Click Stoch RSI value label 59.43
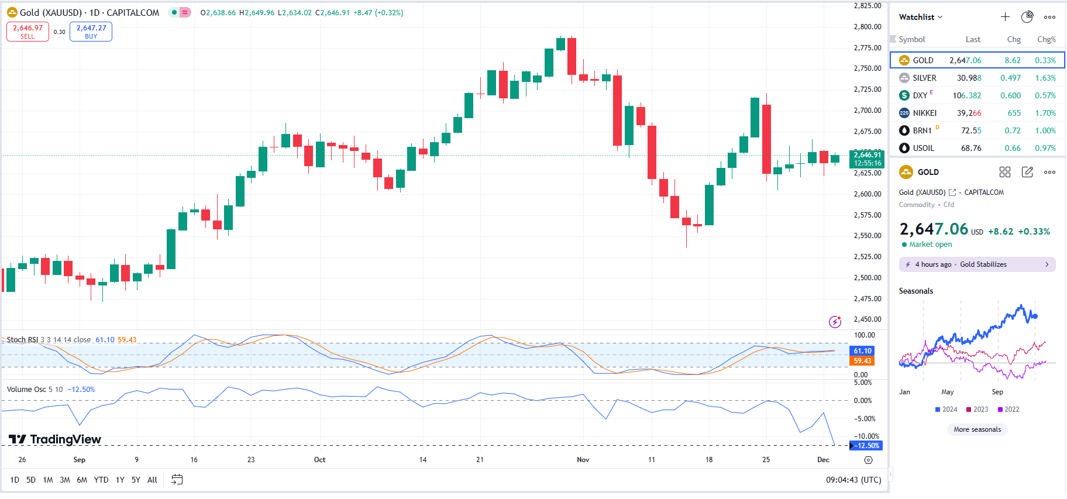Viewport: 1067px width, 499px height. coord(863,361)
